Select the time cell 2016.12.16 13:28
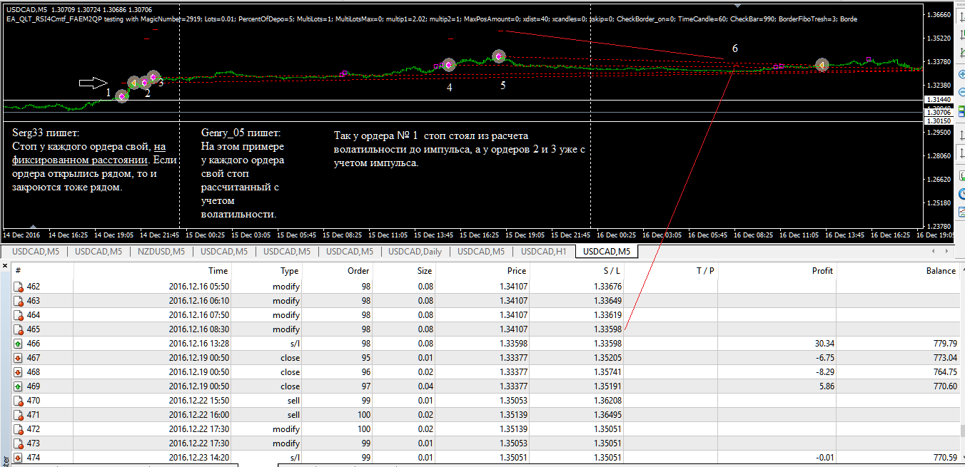The width and height of the screenshot is (965, 467). (198, 344)
